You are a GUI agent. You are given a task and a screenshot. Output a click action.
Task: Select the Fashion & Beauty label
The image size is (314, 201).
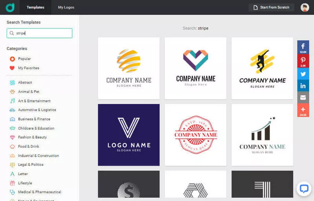coord(32,137)
